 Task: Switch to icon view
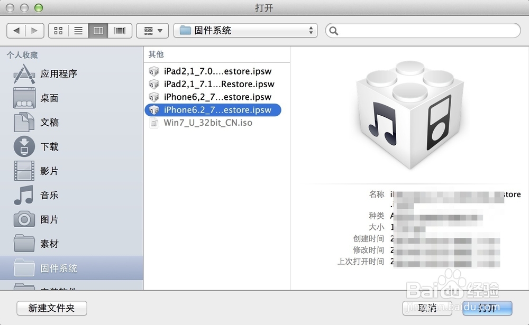pos(58,31)
